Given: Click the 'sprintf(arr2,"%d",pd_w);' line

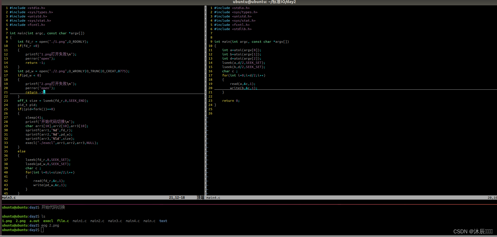Looking at the screenshot, I should click(49, 134).
